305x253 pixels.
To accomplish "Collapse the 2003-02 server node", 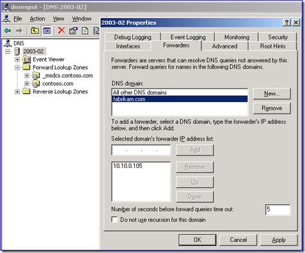I will pos(8,52).
